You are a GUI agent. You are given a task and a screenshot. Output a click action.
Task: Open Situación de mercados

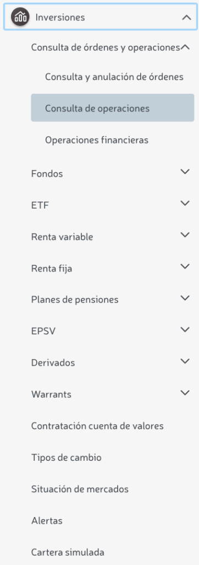pyautogui.click(x=80, y=489)
